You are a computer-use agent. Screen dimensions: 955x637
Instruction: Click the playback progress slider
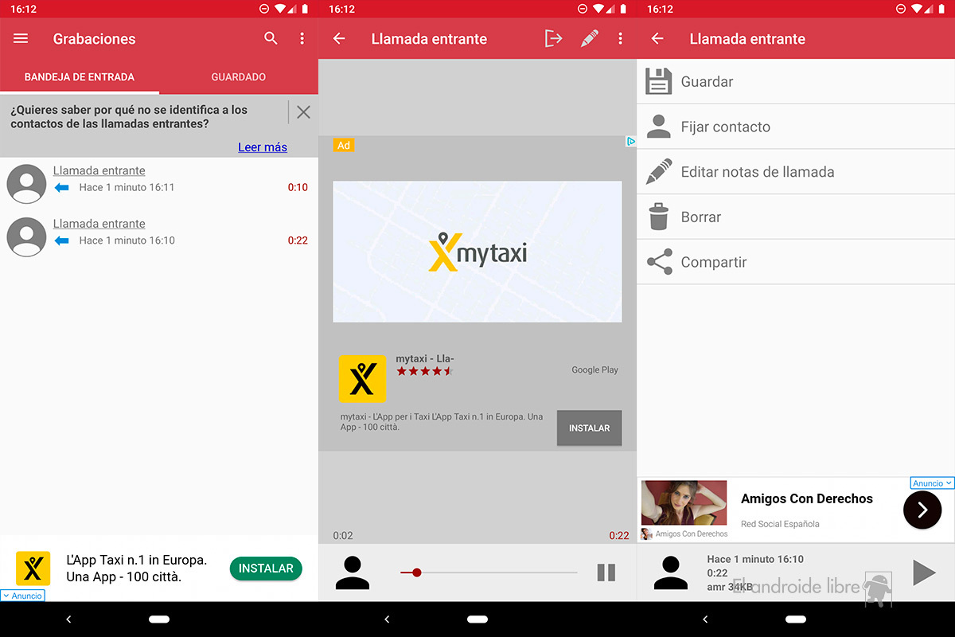pyautogui.click(x=489, y=573)
